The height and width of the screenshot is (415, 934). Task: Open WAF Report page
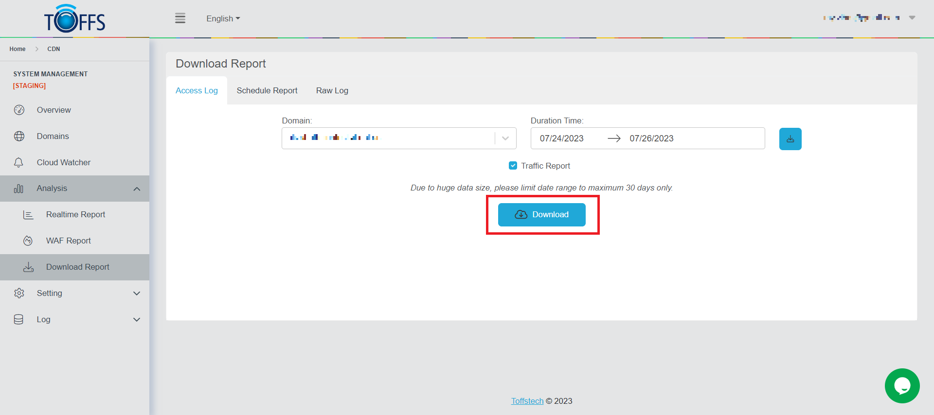[x=68, y=241]
